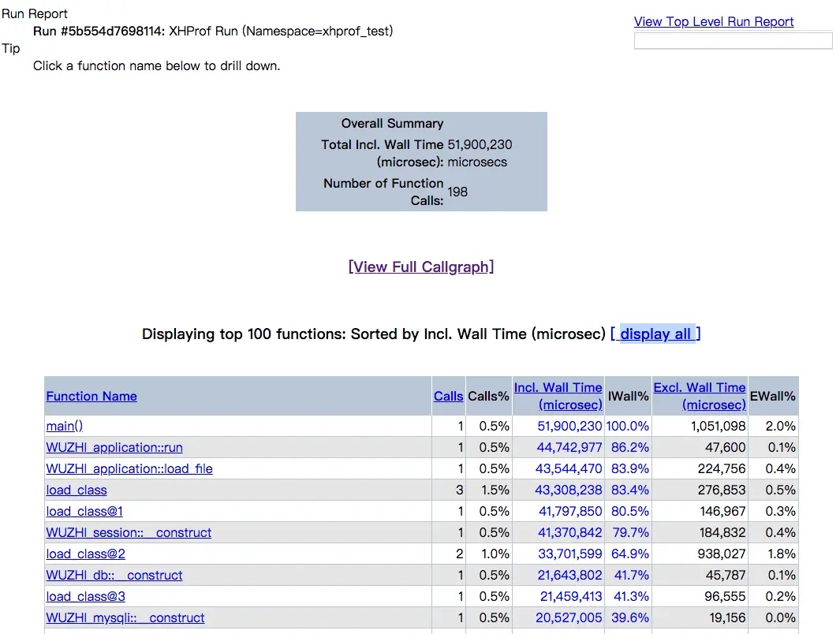Click the 1.5% Calls% value for load_class
This screenshot has width=840, height=634.
coord(495,490)
